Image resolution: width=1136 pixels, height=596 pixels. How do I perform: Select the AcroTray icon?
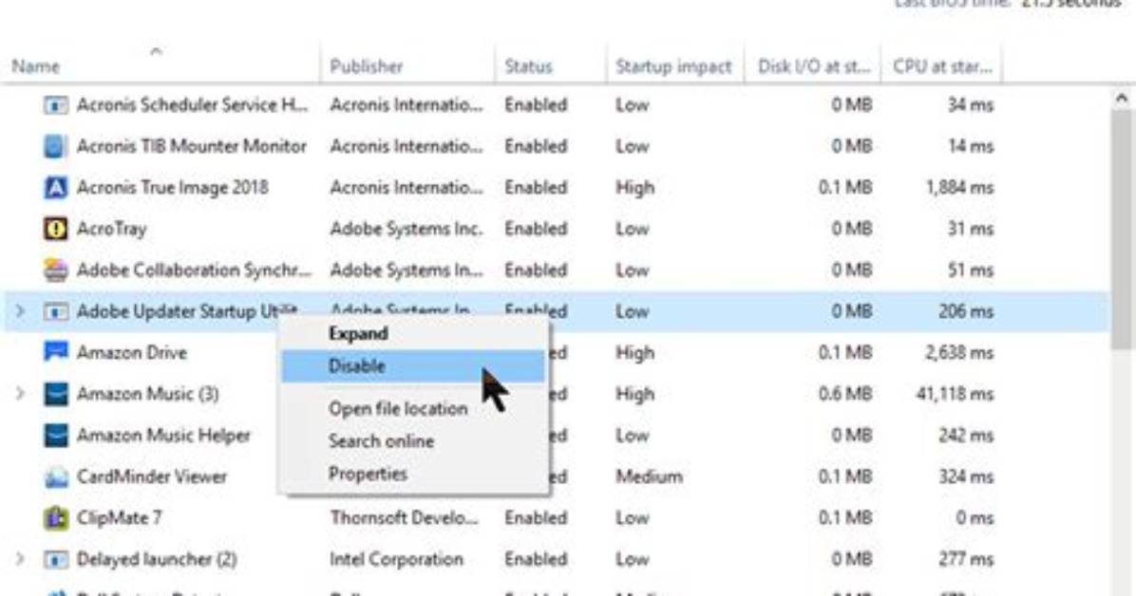click(x=56, y=229)
